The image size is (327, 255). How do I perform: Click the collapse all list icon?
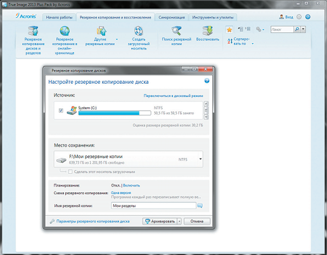[x=241, y=29]
